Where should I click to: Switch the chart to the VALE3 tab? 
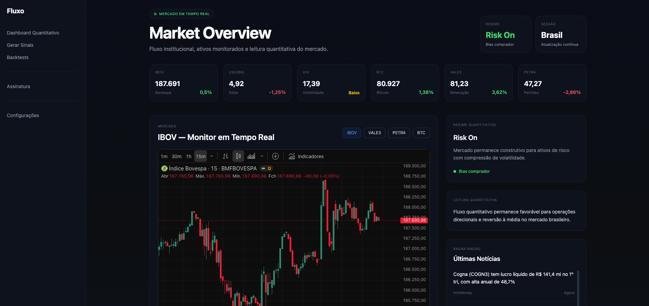click(x=374, y=133)
